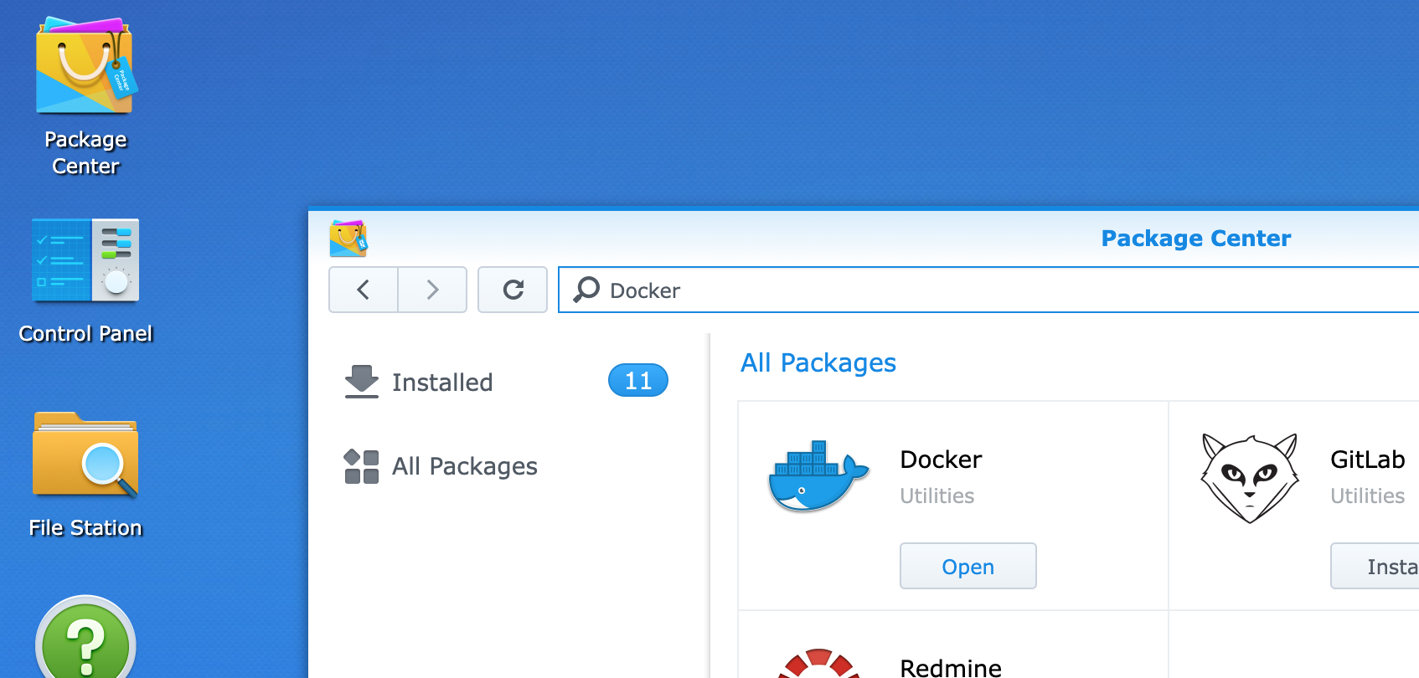This screenshot has height=678, width=1419.
Task: Click the Open button for Docker
Action: click(968, 566)
